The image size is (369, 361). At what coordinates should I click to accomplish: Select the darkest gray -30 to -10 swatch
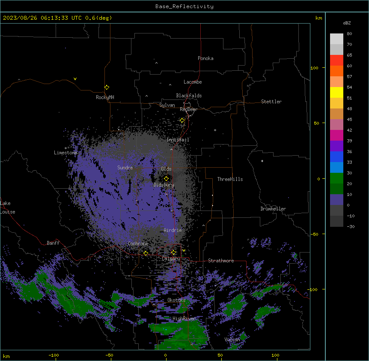click(x=336, y=221)
